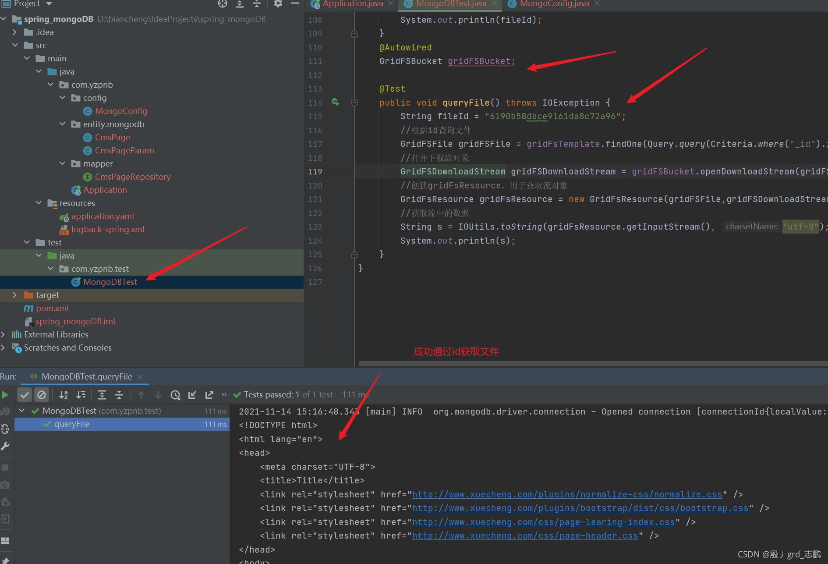Collapse the config package
This screenshot has width=828, height=564.
63,98
